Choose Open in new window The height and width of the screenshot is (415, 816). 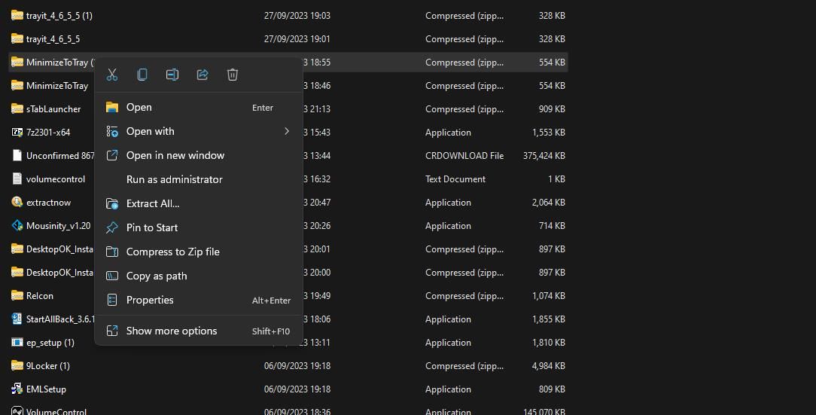pyautogui.click(x=175, y=156)
